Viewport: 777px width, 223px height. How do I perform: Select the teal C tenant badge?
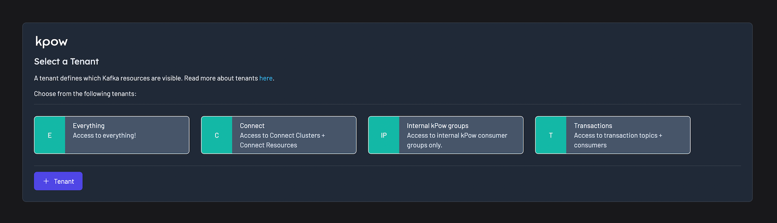217,135
